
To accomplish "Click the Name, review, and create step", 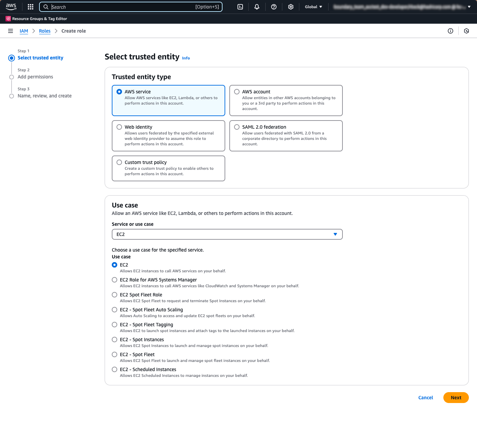I will tap(45, 96).
